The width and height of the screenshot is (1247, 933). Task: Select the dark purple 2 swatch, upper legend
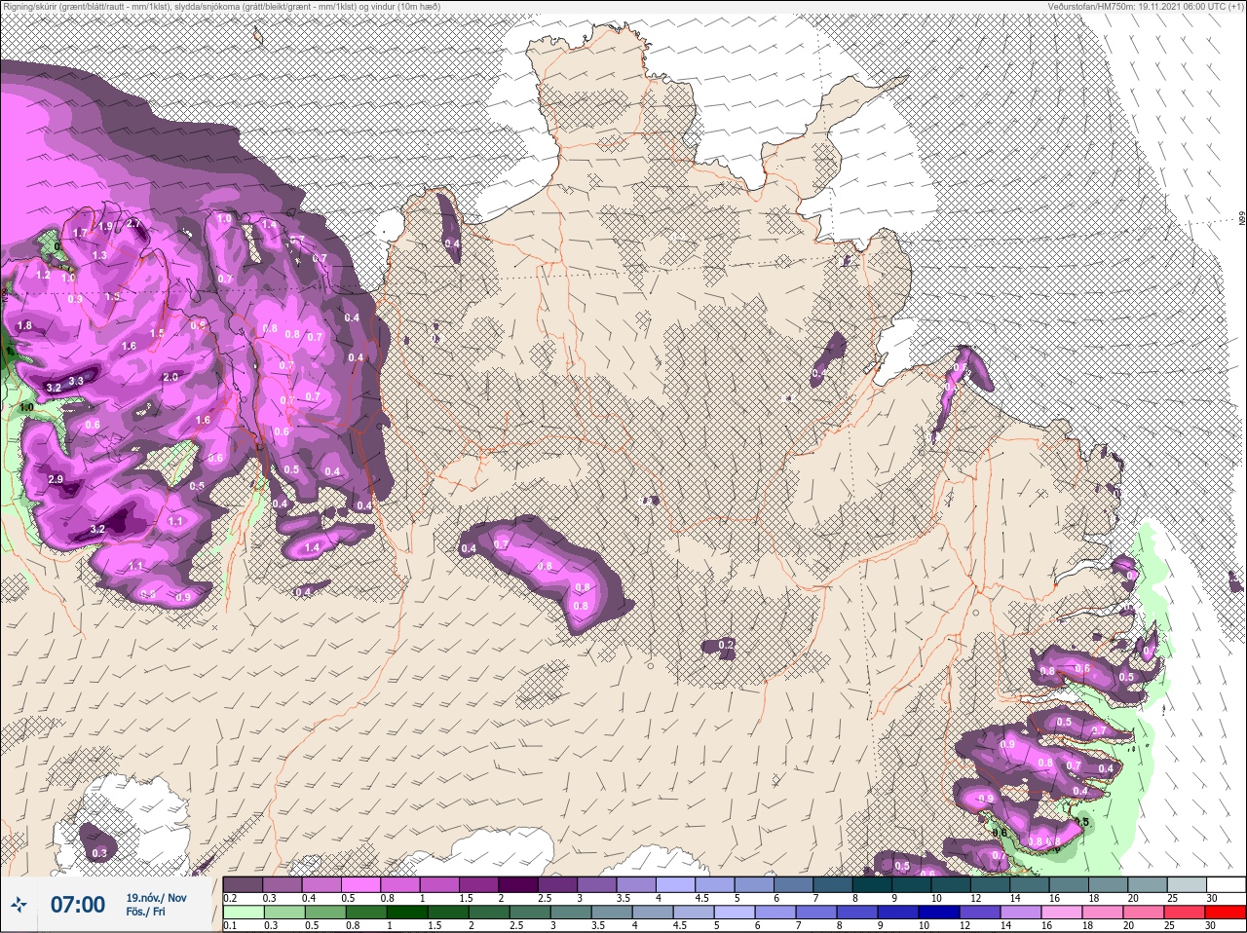(518, 884)
